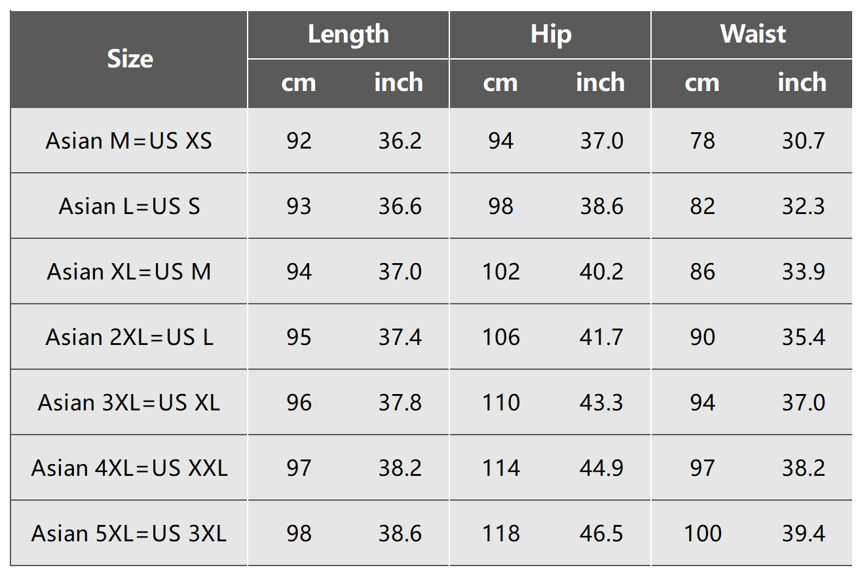The image size is (862, 576).
Task: Click the 82 waist cm value
Action: point(703,206)
